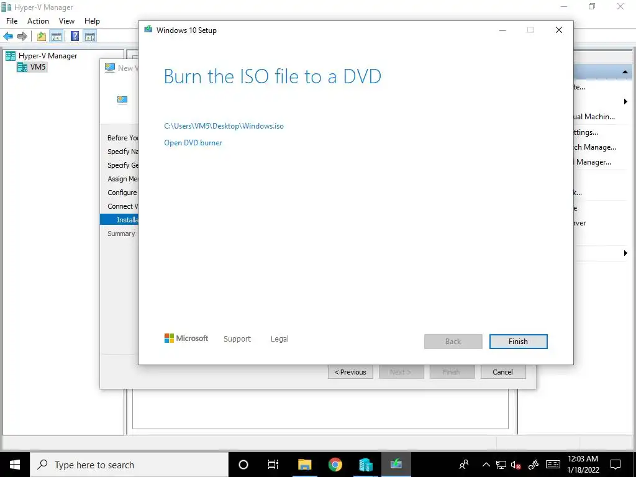Click the taskbar search box

pyautogui.click(x=129, y=465)
